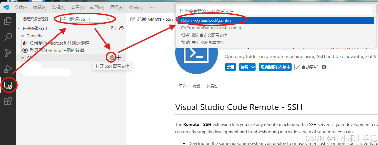Open the Source Control view
Viewport: 378px width, 145px height.
tap(8, 53)
